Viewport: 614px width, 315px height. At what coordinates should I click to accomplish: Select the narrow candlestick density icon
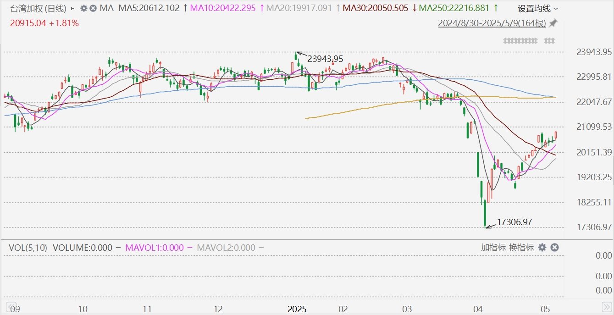520,41
